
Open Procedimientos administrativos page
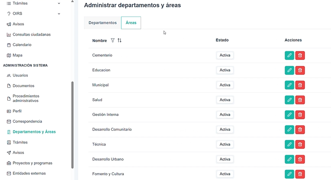(x=26, y=98)
